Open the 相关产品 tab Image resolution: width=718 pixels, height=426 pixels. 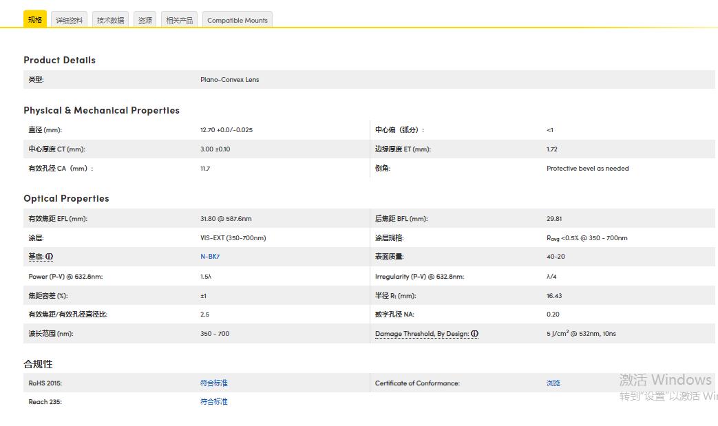[x=180, y=21]
